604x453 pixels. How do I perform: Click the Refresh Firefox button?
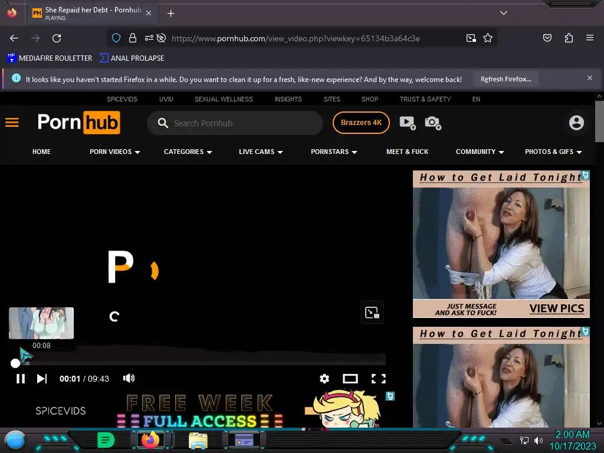[x=505, y=79]
